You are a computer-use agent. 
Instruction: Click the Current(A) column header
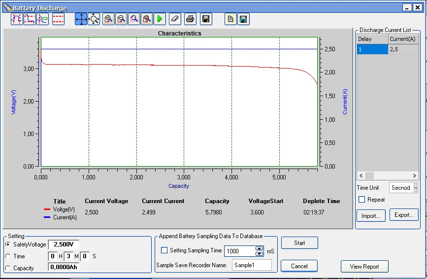403,39
